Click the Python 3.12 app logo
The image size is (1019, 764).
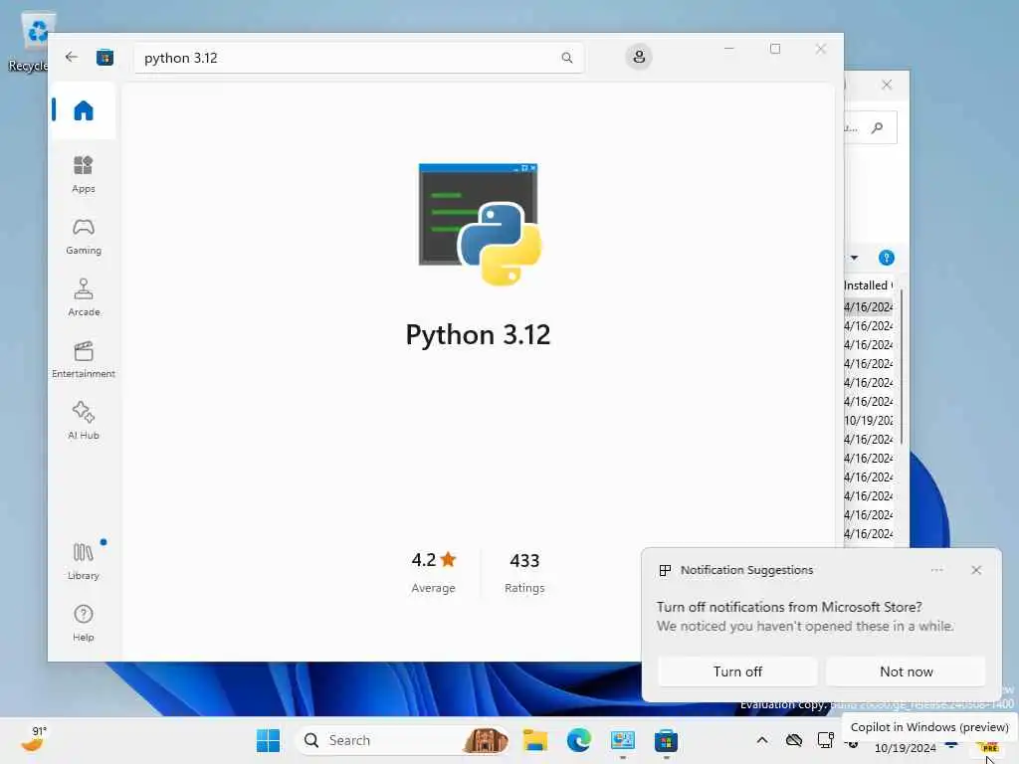pyautogui.click(x=479, y=224)
